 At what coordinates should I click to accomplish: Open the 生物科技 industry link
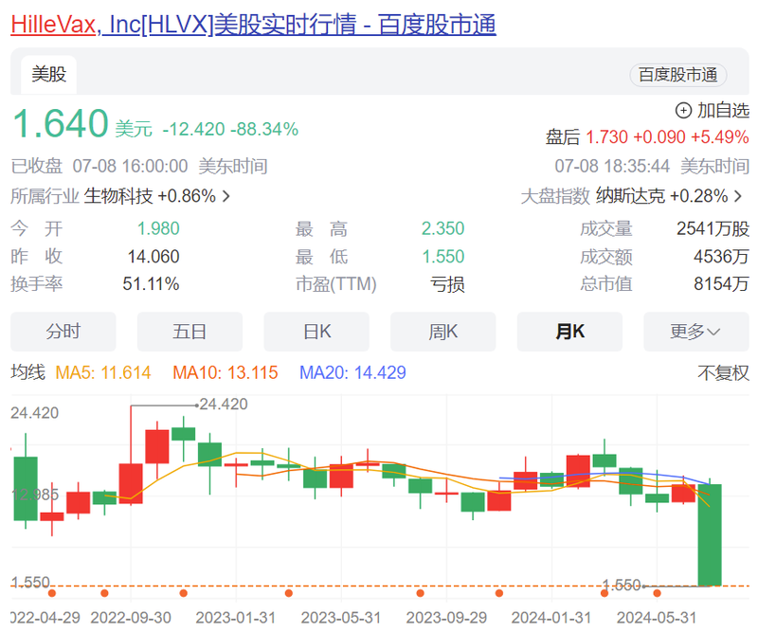tap(117, 196)
